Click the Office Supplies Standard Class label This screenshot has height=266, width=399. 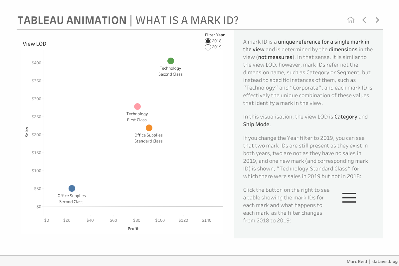coord(148,138)
